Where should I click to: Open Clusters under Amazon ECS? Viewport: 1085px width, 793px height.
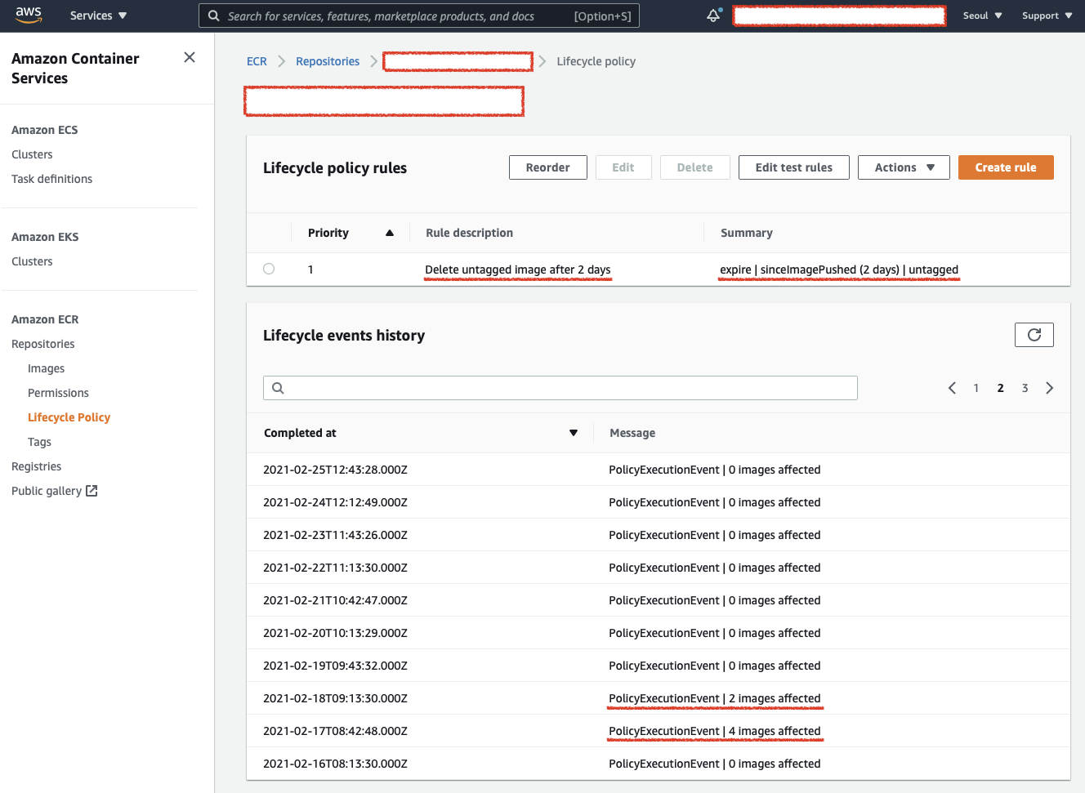32,154
